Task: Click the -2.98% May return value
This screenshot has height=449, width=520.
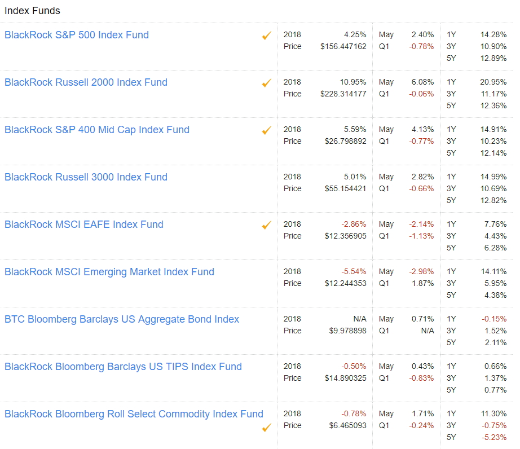Action: click(x=421, y=272)
